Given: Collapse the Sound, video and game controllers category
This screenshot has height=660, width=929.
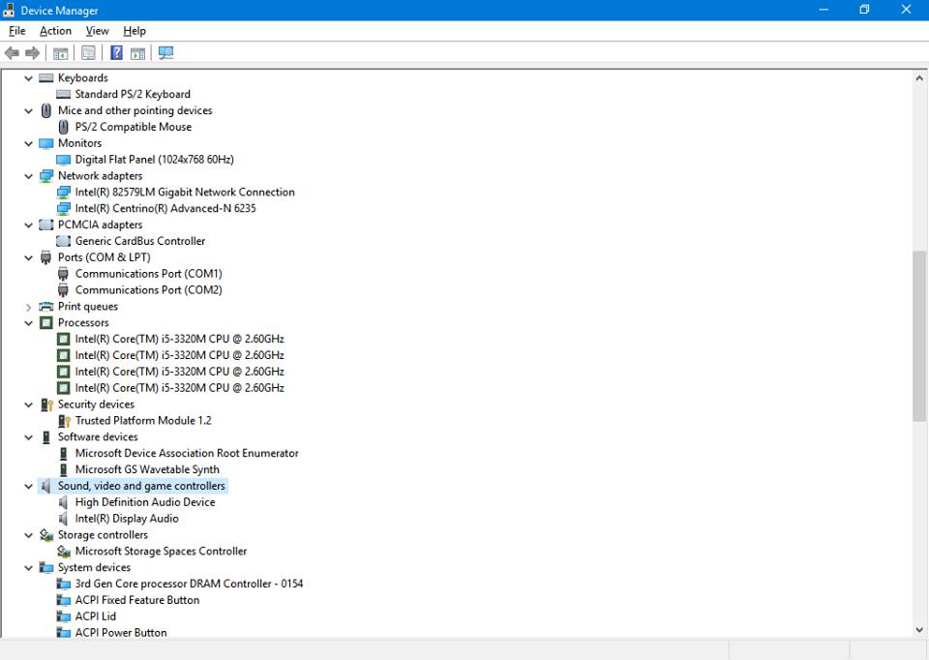Looking at the screenshot, I should tap(28, 487).
